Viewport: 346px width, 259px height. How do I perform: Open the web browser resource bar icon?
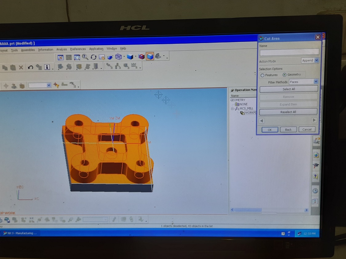coord(316,155)
